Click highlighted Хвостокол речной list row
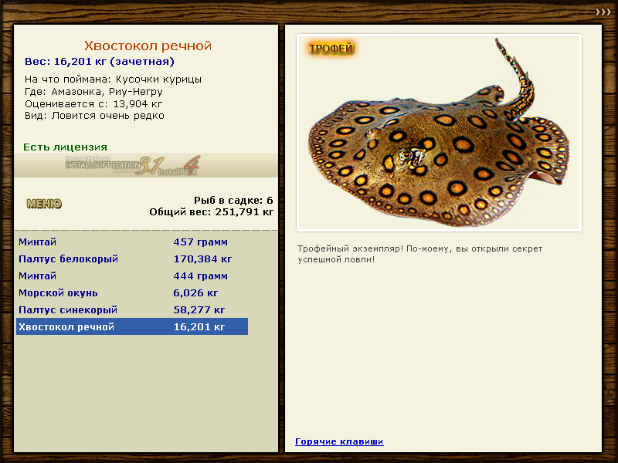The width and height of the screenshot is (618, 463). pyautogui.click(x=131, y=327)
